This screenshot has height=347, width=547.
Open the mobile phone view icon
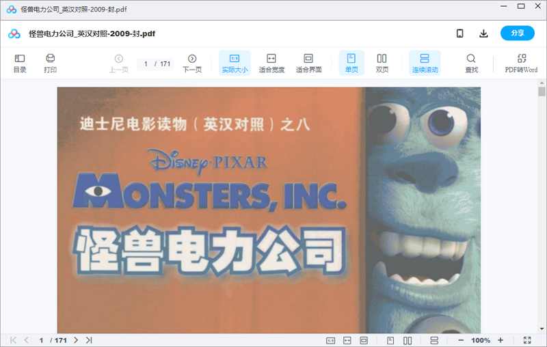coord(460,33)
